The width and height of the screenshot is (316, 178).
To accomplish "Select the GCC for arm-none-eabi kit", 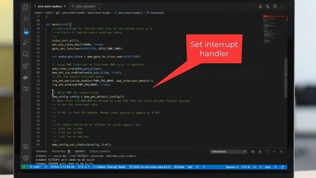I will [150, 167].
